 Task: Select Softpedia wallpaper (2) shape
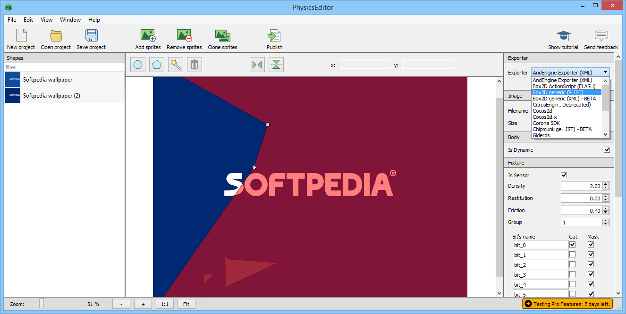[65, 96]
